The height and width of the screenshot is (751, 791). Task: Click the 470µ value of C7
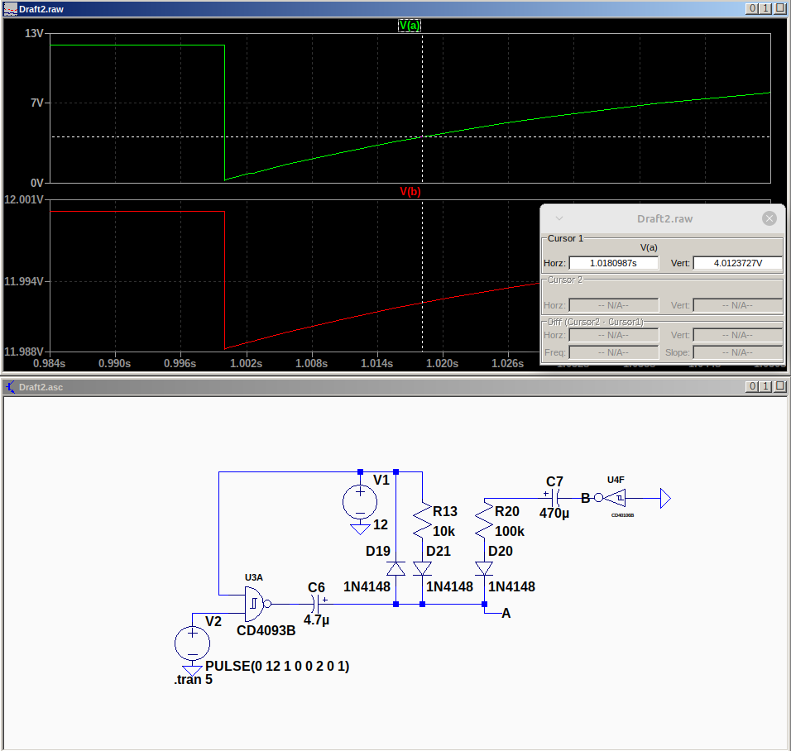pyautogui.click(x=554, y=513)
